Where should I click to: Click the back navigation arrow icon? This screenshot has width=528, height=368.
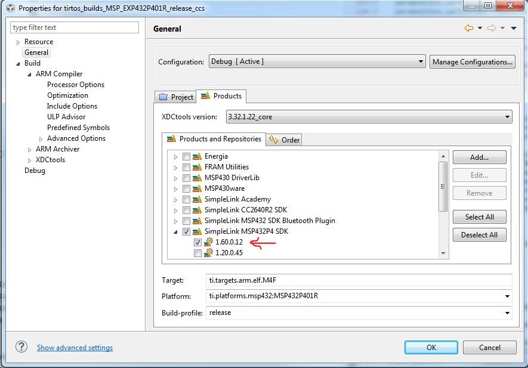click(469, 28)
